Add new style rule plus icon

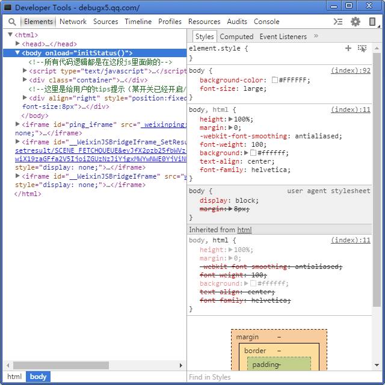click(x=348, y=48)
